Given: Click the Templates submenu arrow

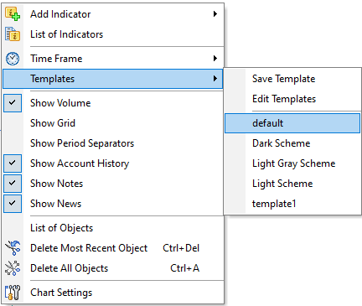Looking at the screenshot, I should click(x=215, y=79).
